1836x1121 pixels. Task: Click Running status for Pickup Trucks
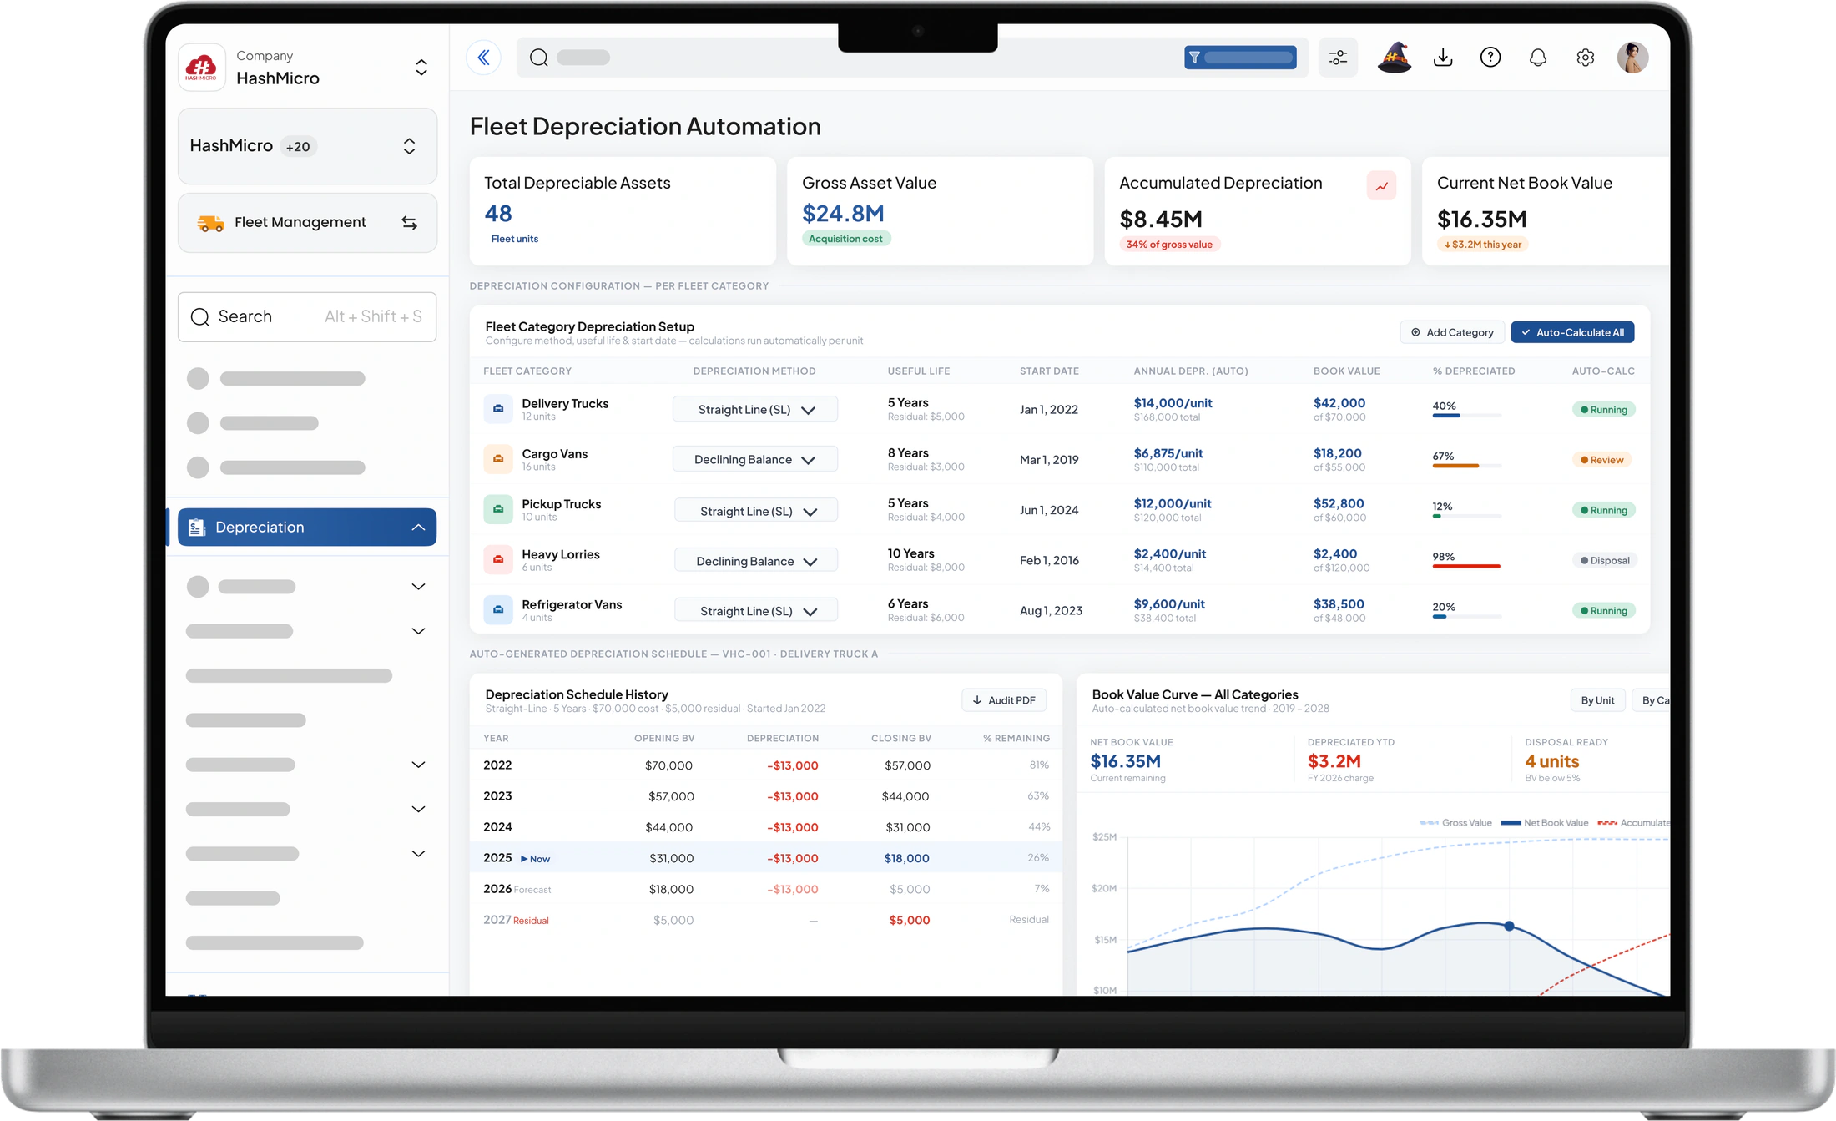point(1603,510)
